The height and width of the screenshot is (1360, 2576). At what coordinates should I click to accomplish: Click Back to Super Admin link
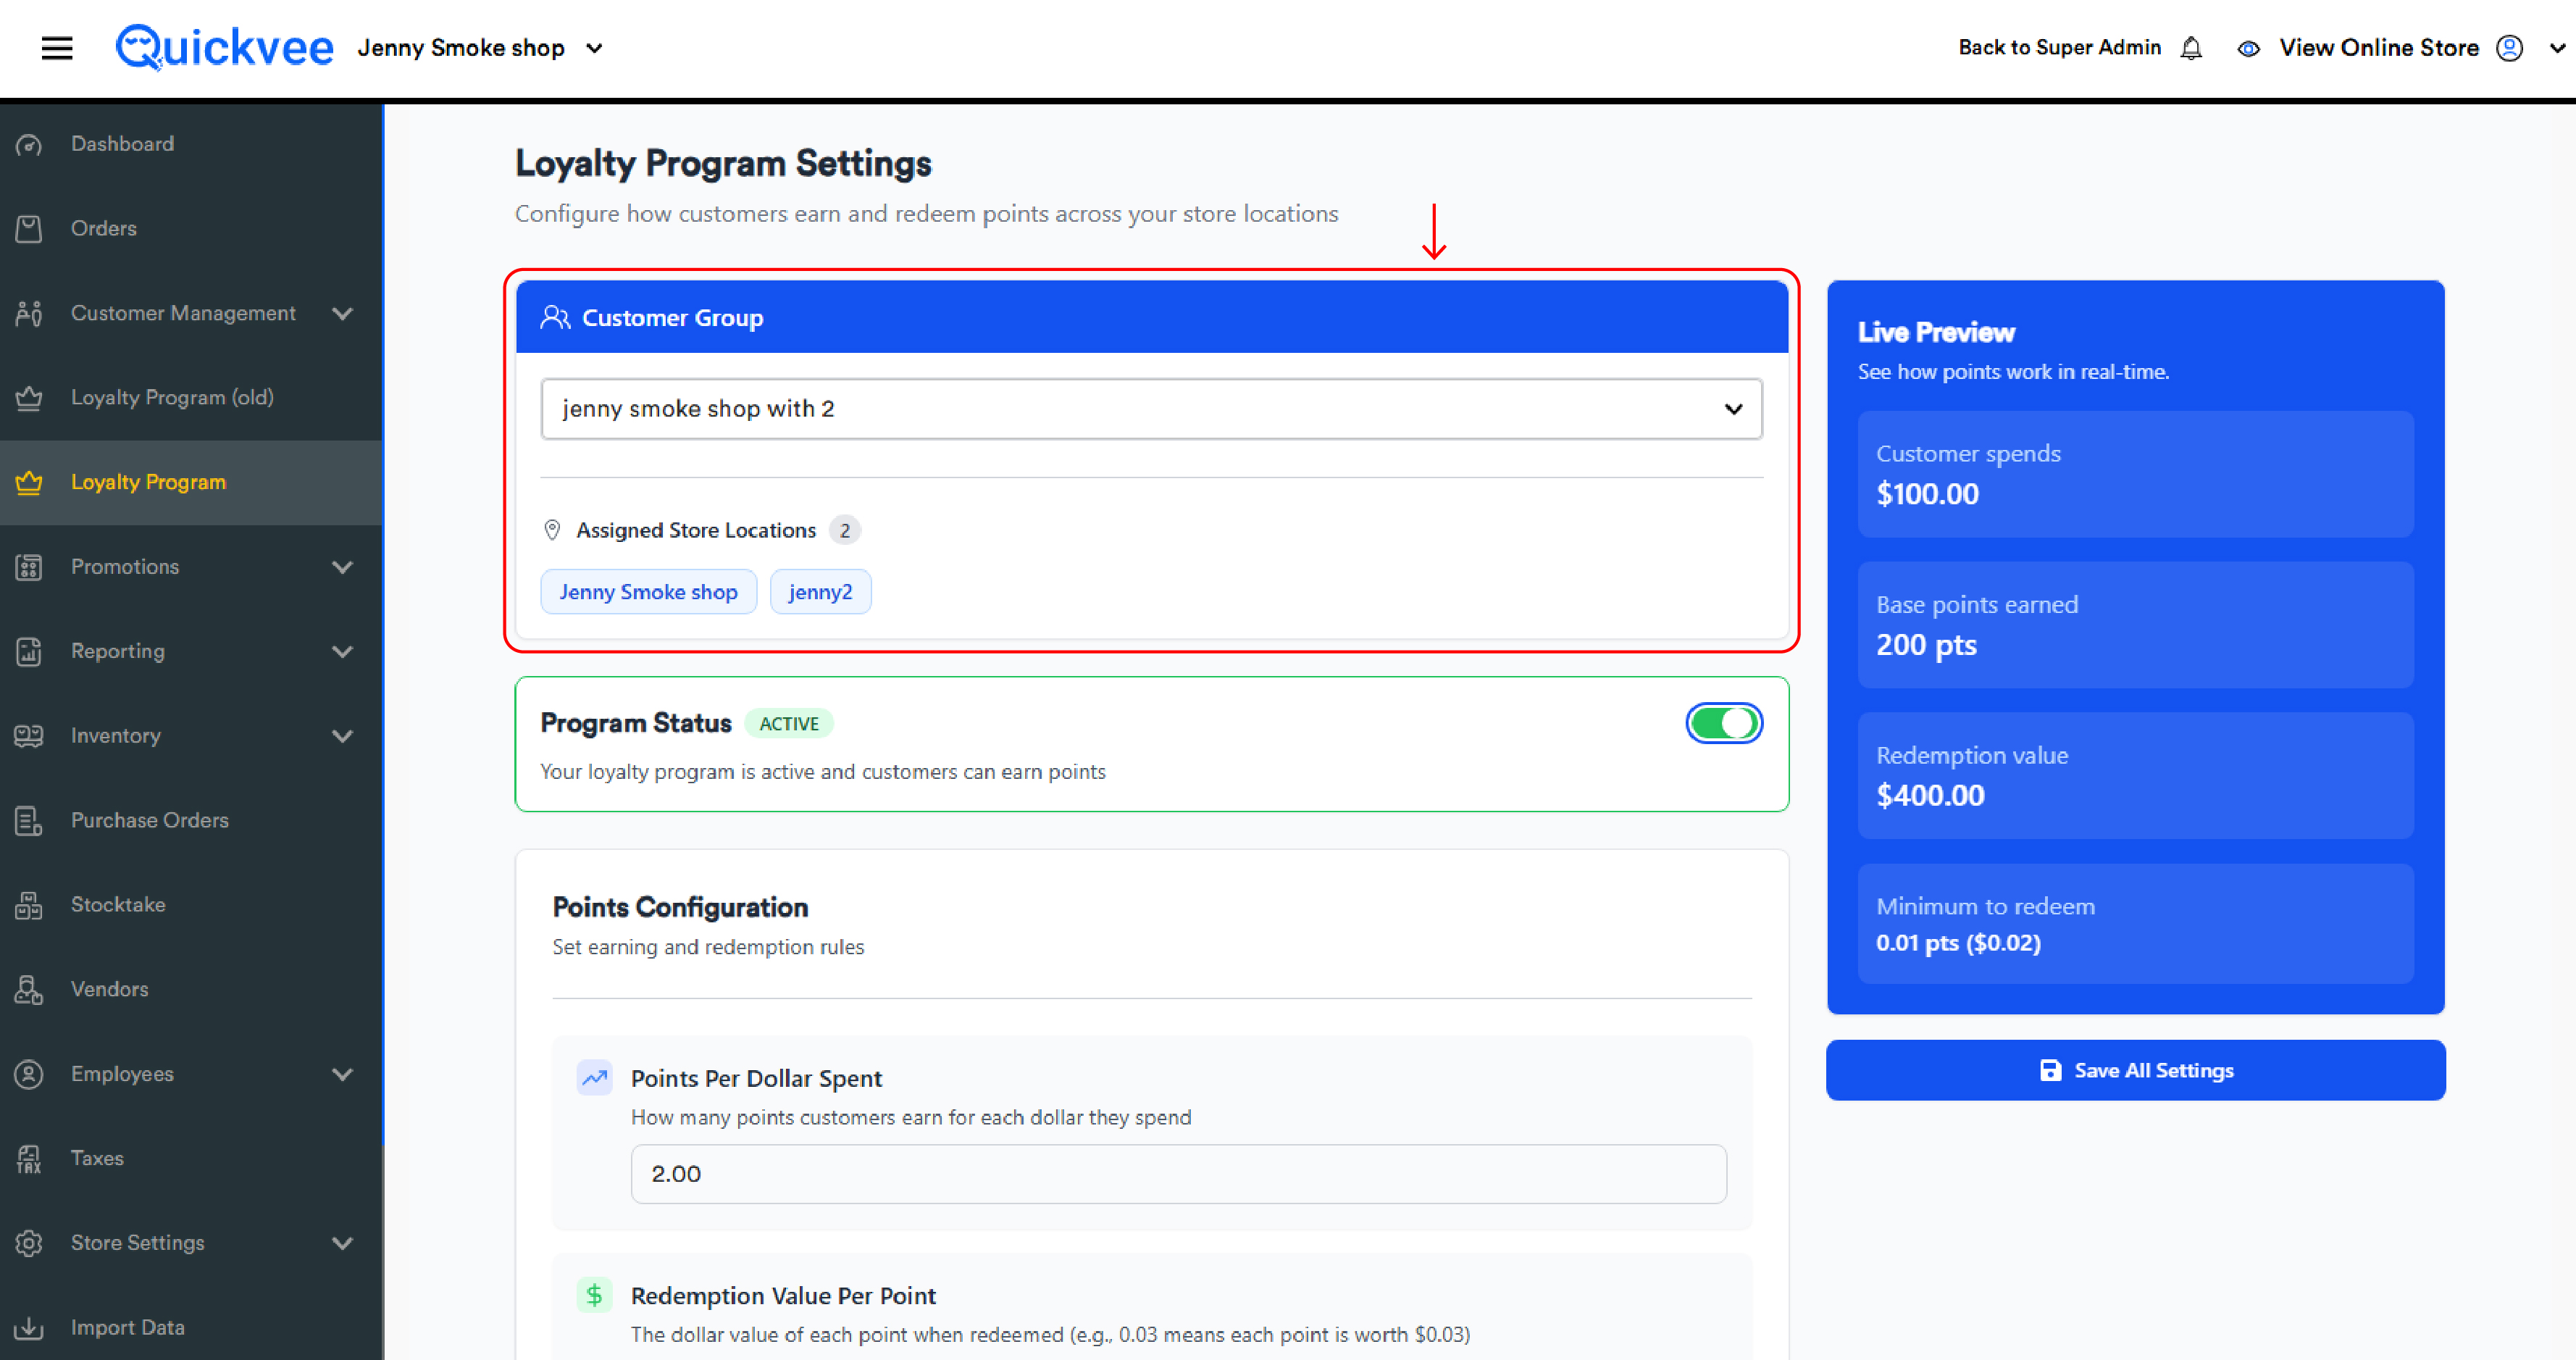(2059, 48)
